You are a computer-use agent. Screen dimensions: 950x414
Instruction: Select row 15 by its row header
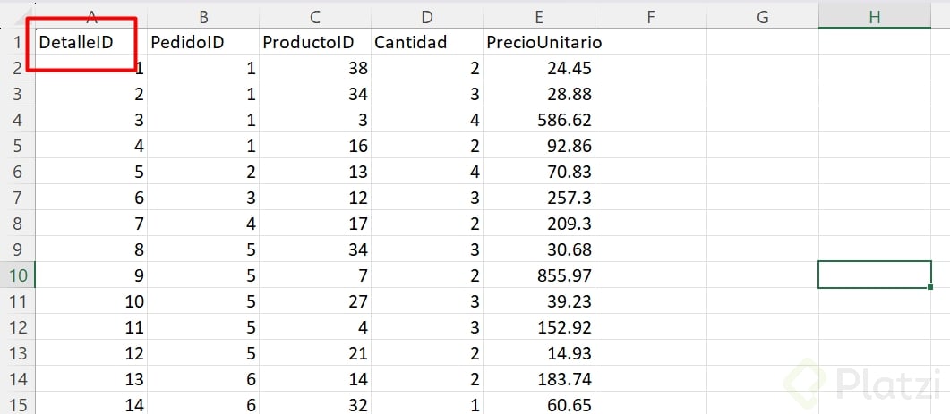coord(16,405)
